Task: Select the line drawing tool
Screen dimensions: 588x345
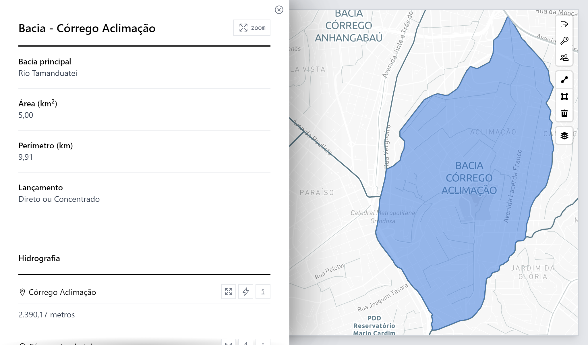Action: click(x=564, y=80)
